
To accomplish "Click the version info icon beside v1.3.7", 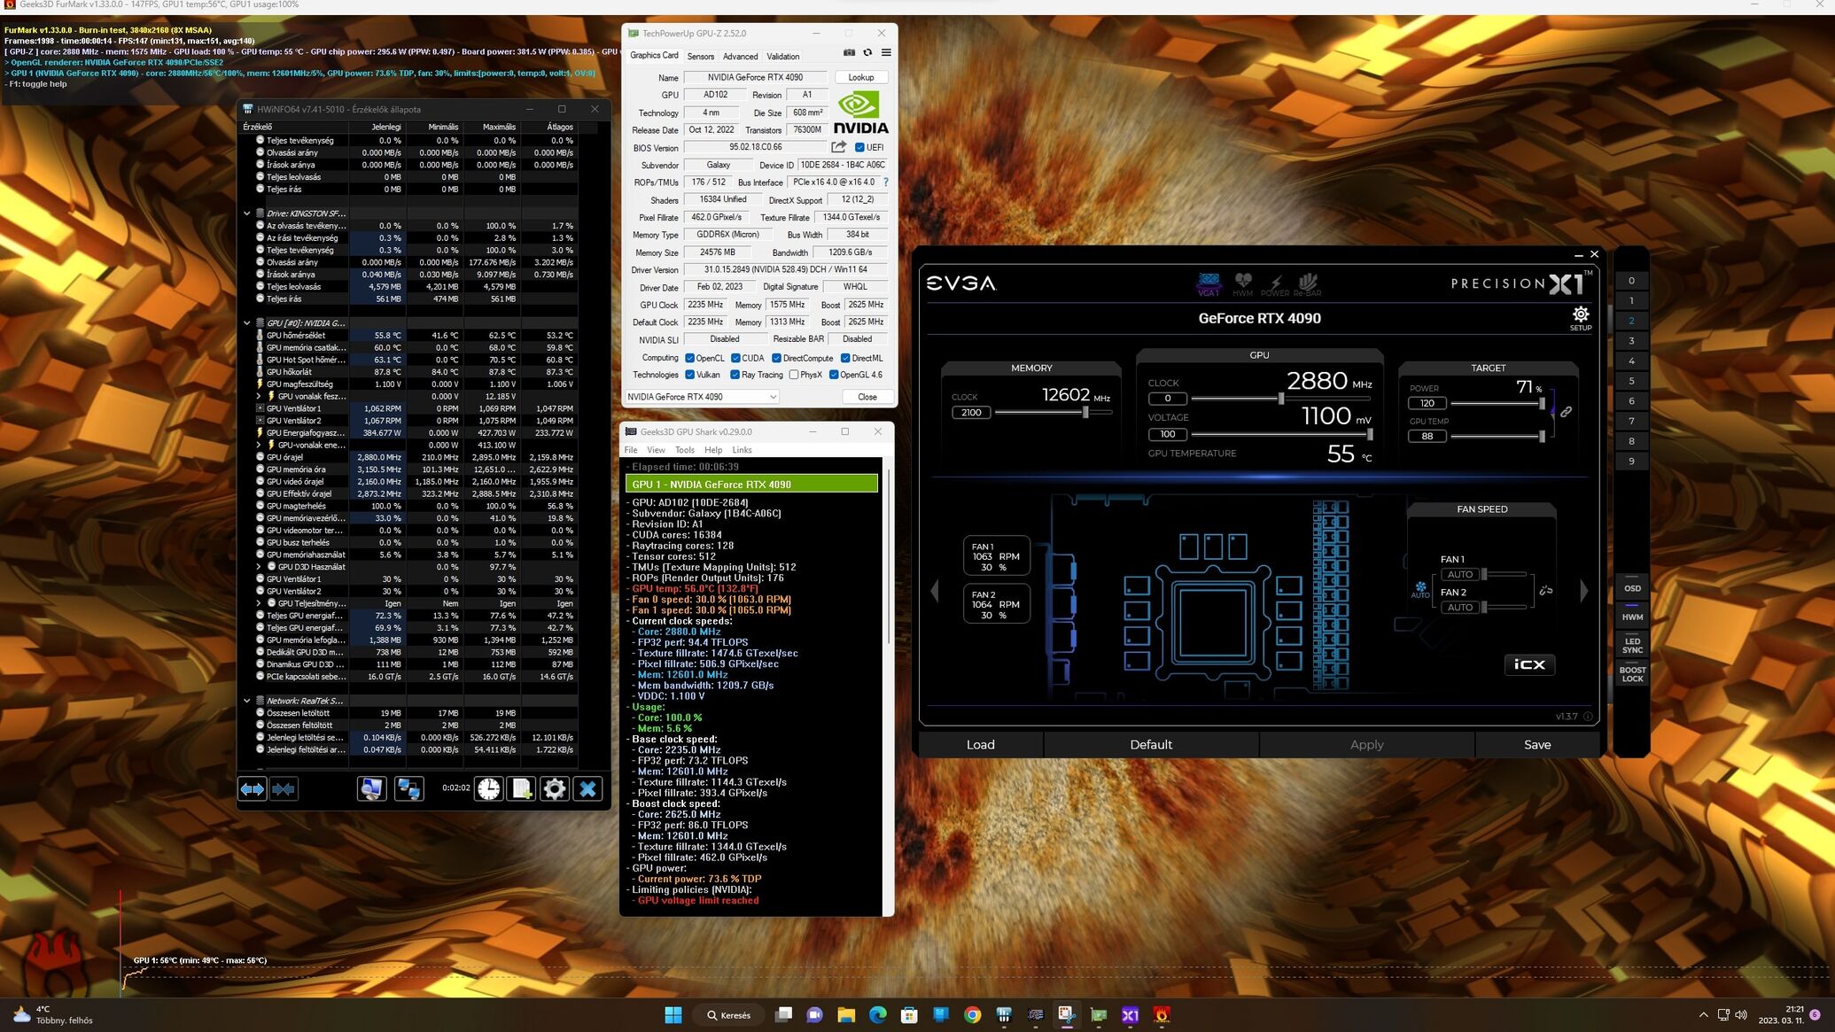I will (1588, 716).
